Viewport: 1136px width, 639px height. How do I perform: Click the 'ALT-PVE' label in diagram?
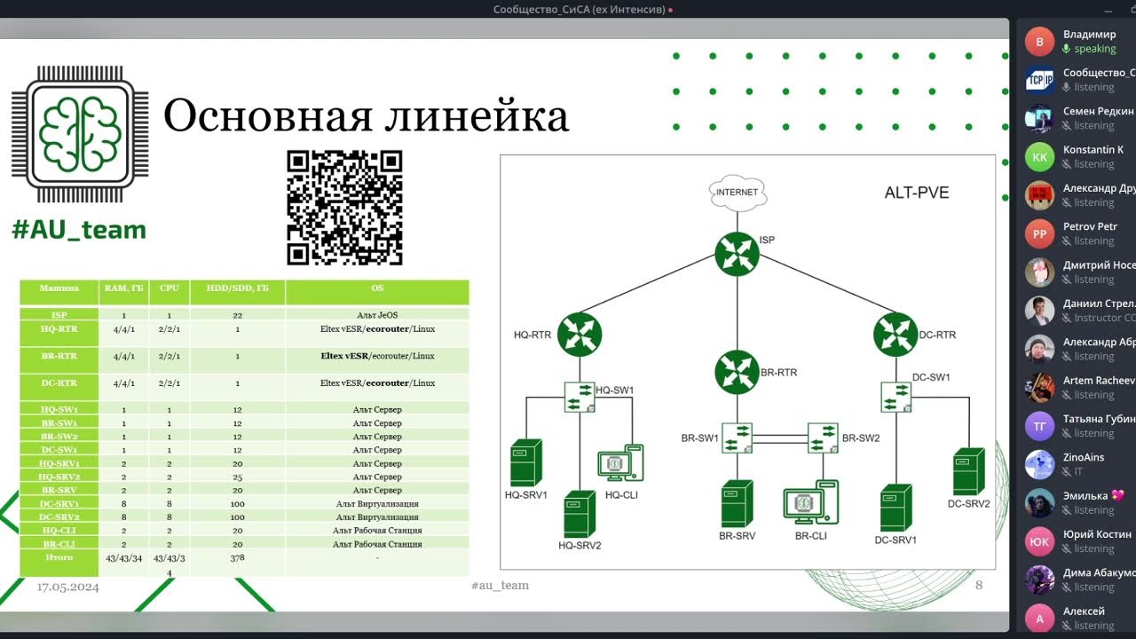click(917, 193)
